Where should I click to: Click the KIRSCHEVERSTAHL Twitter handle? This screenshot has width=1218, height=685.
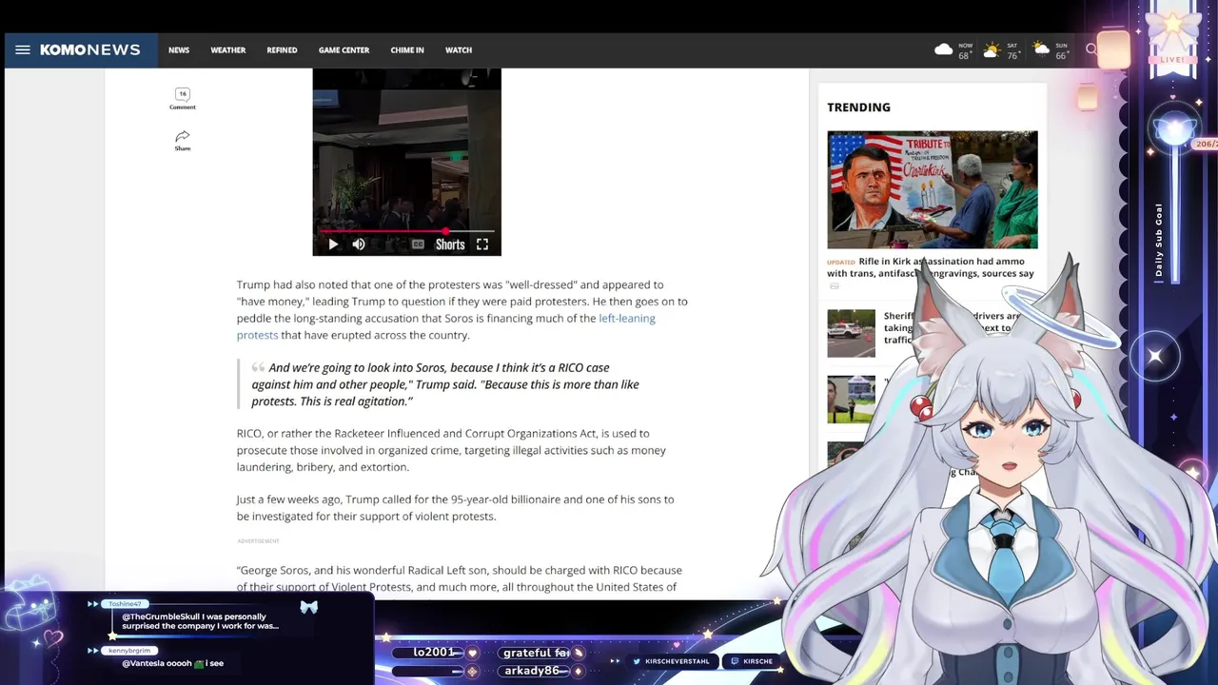tap(671, 661)
